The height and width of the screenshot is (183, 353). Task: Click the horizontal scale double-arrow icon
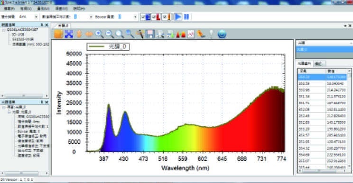click(89, 35)
